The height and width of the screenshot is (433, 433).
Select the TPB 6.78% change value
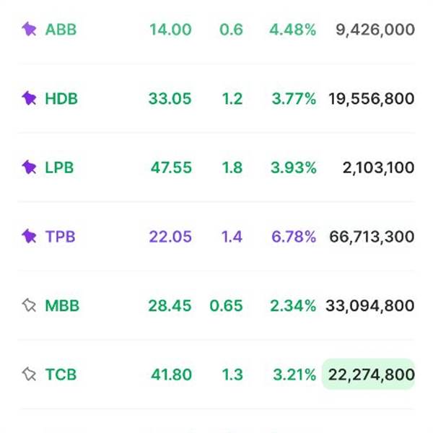tap(294, 237)
